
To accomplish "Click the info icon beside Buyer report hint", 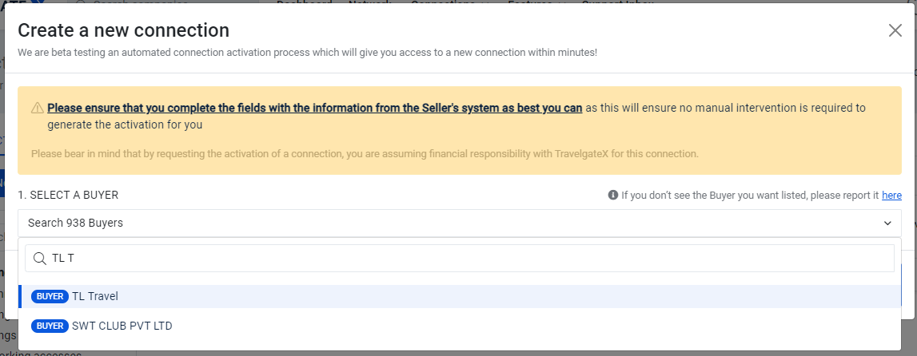I will [613, 195].
